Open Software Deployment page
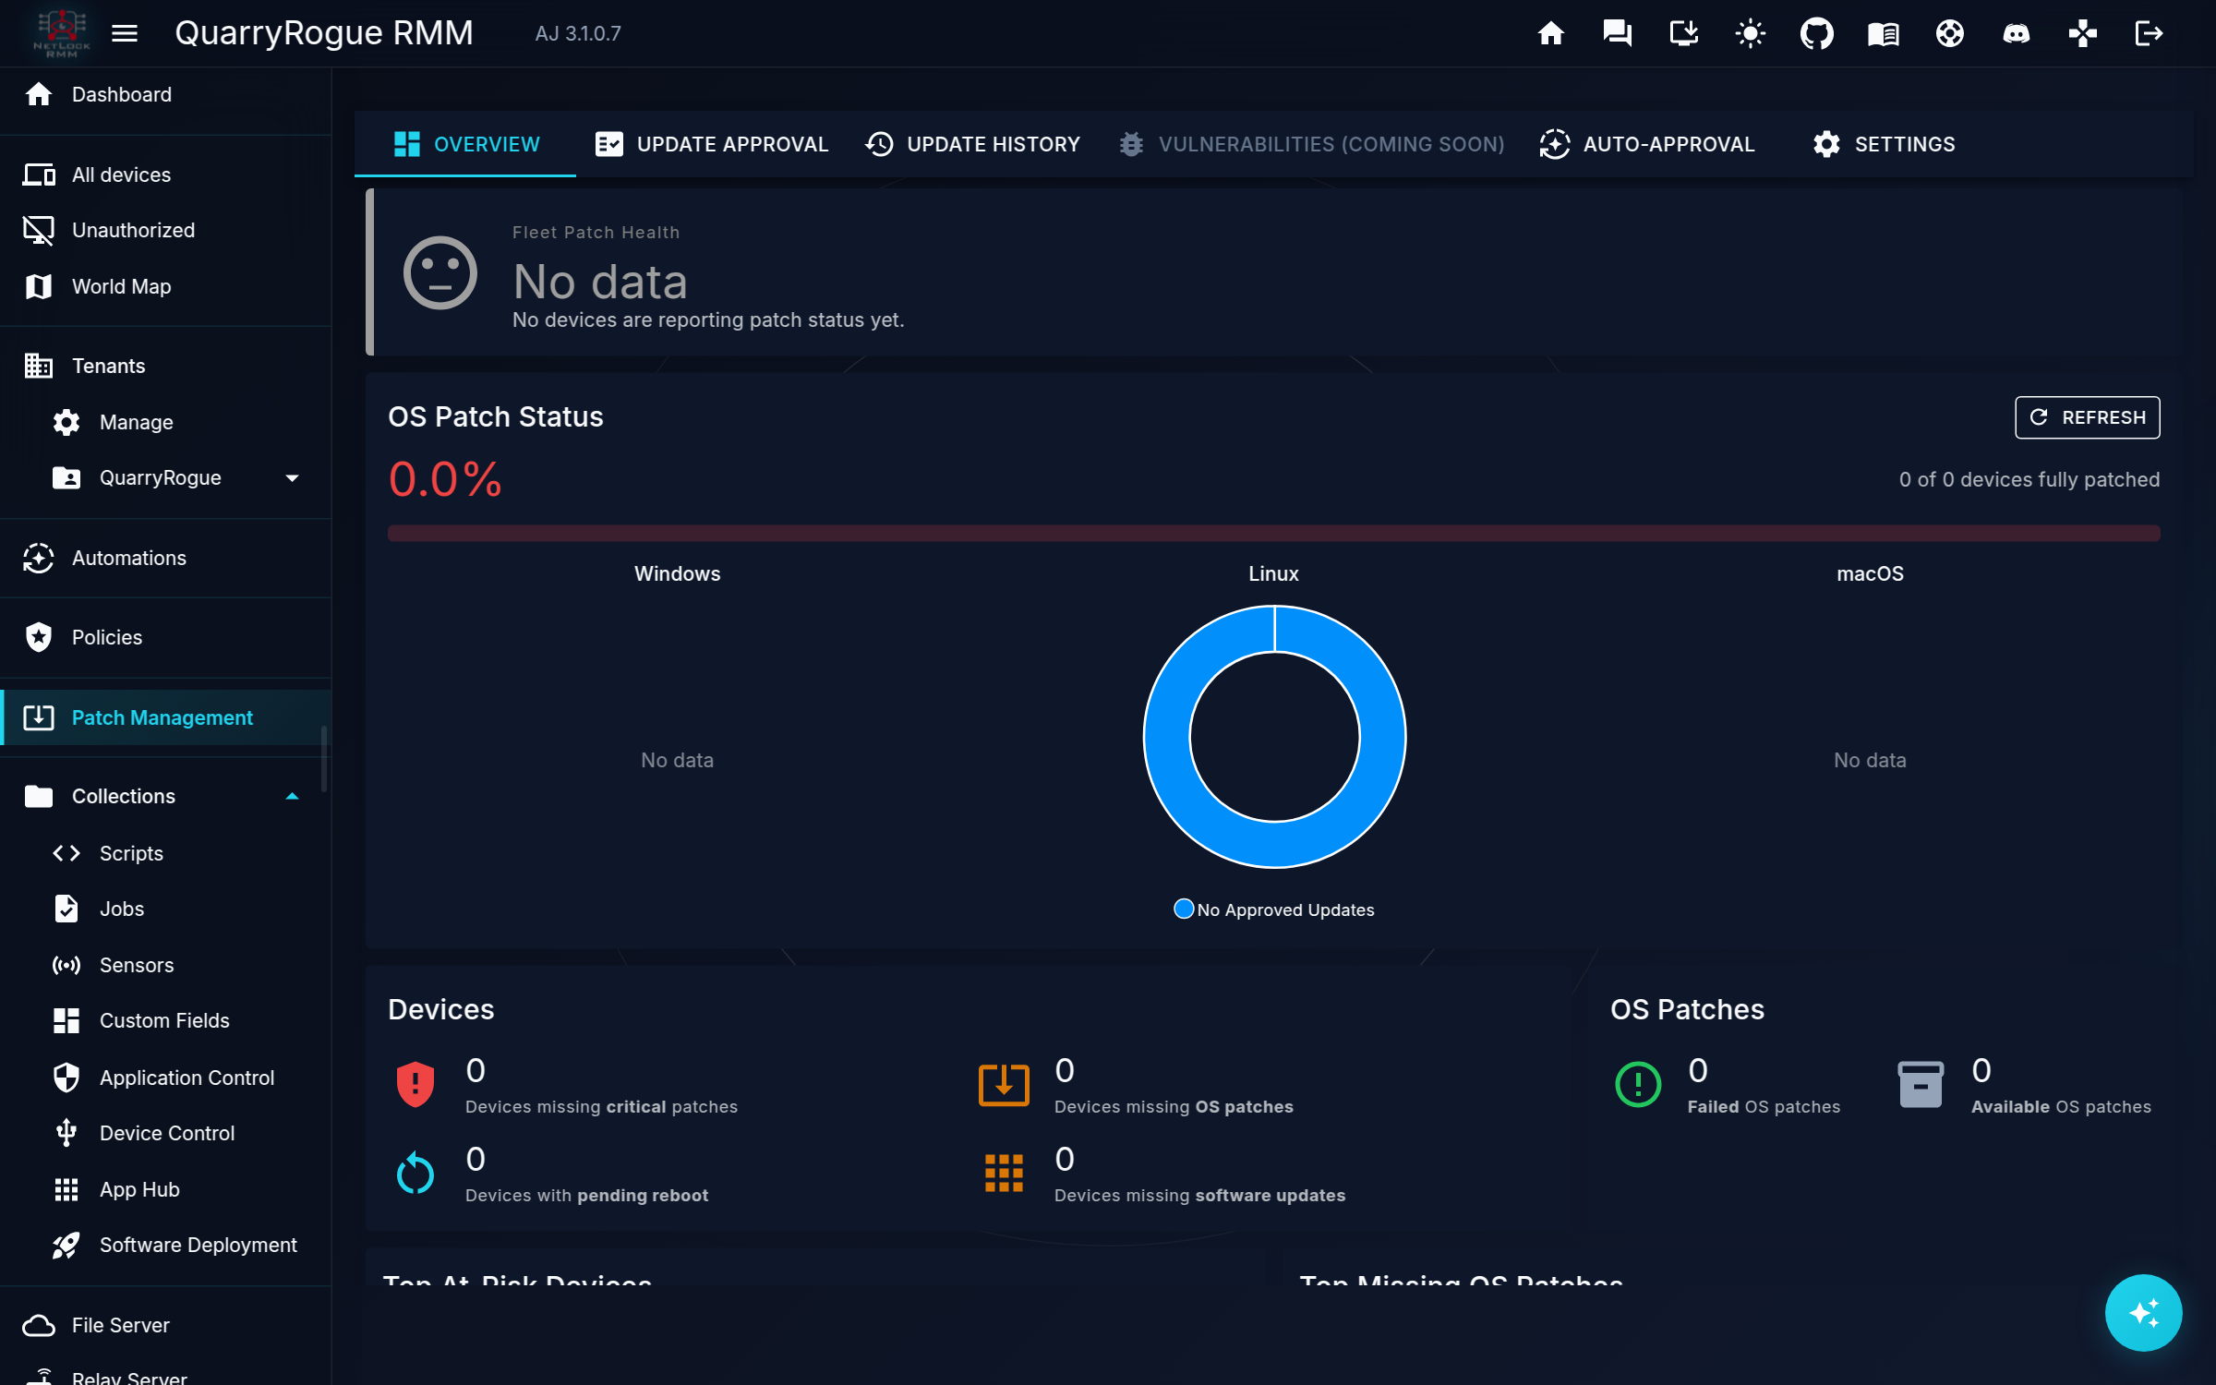The width and height of the screenshot is (2216, 1385). click(165, 1245)
